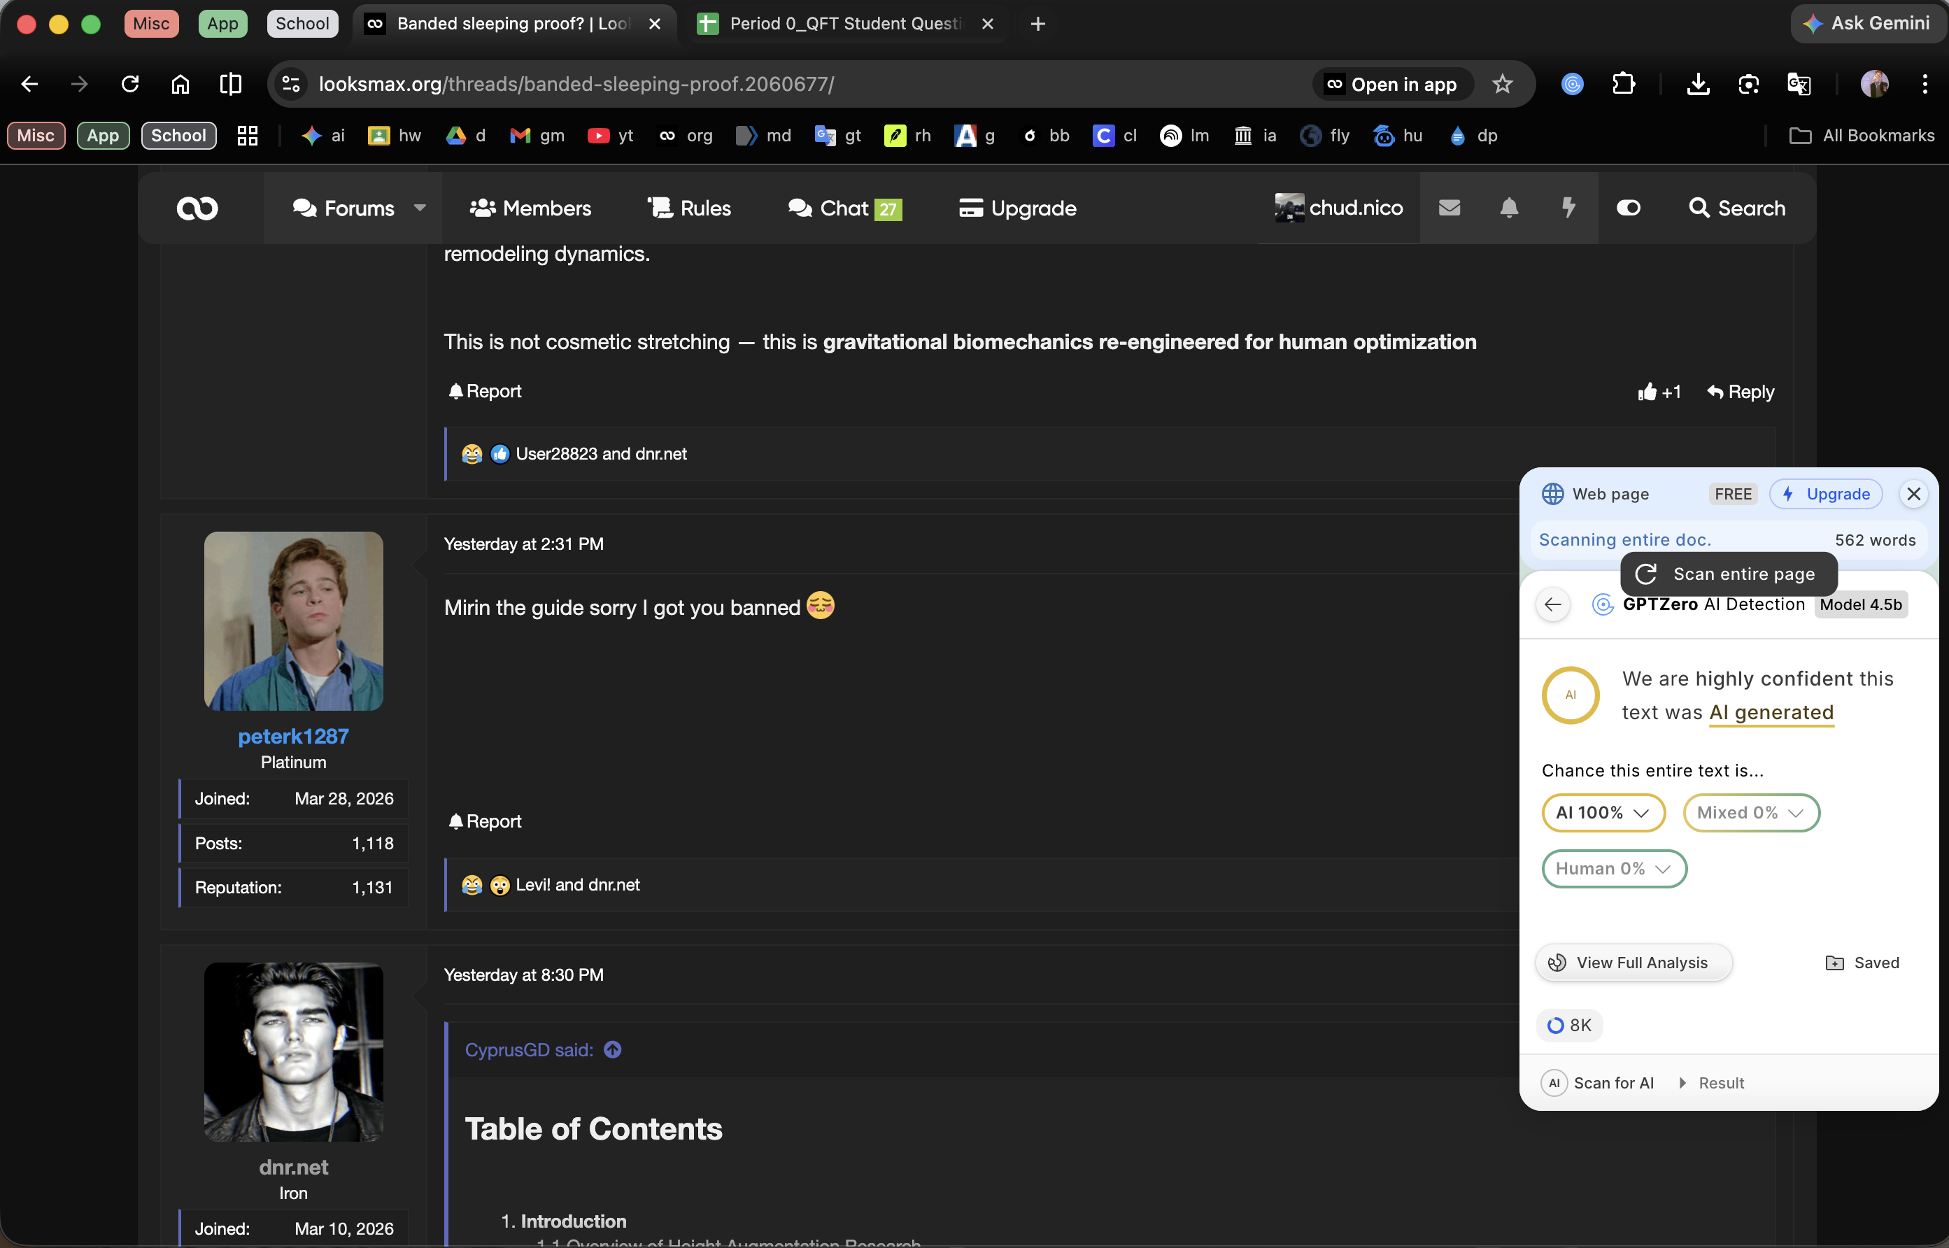Open the alerts bell icon
The height and width of the screenshot is (1248, 1949).
(1508, 208)
